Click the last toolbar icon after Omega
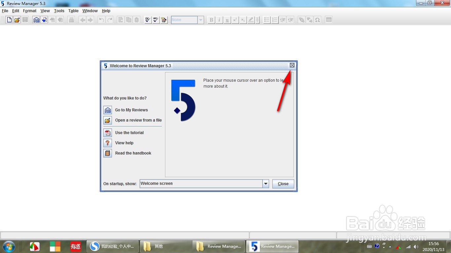 pyautogui.click(x=329, y=20)
